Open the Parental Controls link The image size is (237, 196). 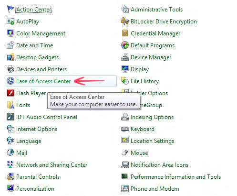(38, 177)
